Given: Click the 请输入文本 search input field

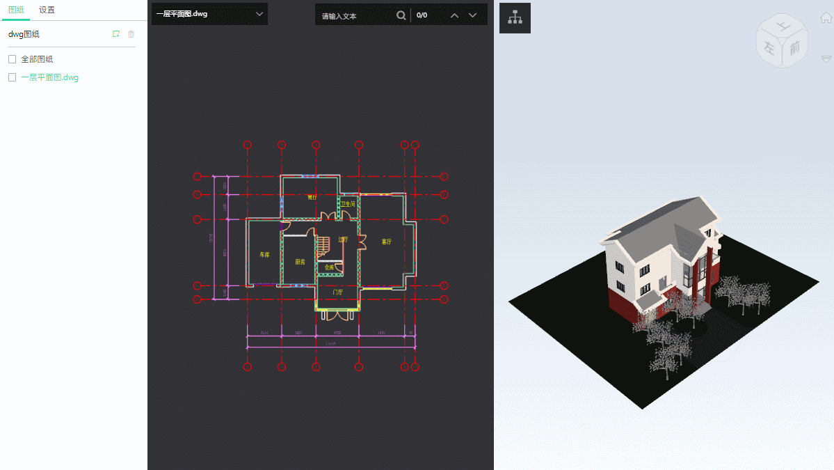Looking at the screenshot, I should [355, 15].
